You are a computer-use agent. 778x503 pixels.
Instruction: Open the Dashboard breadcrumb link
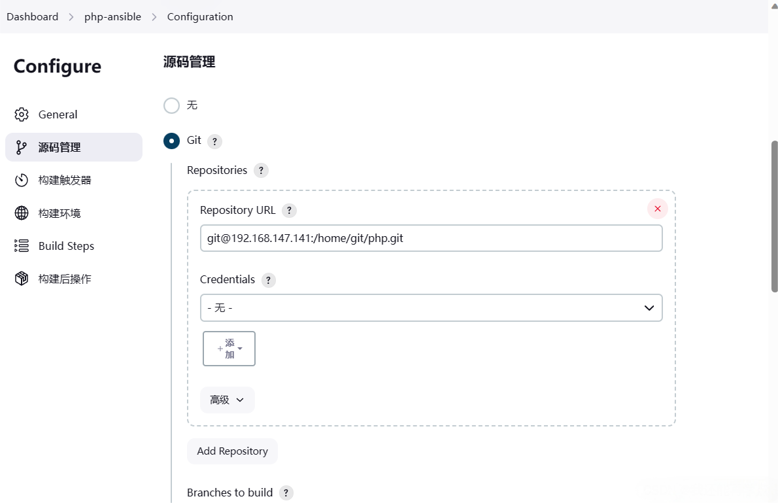click(32, 16)
